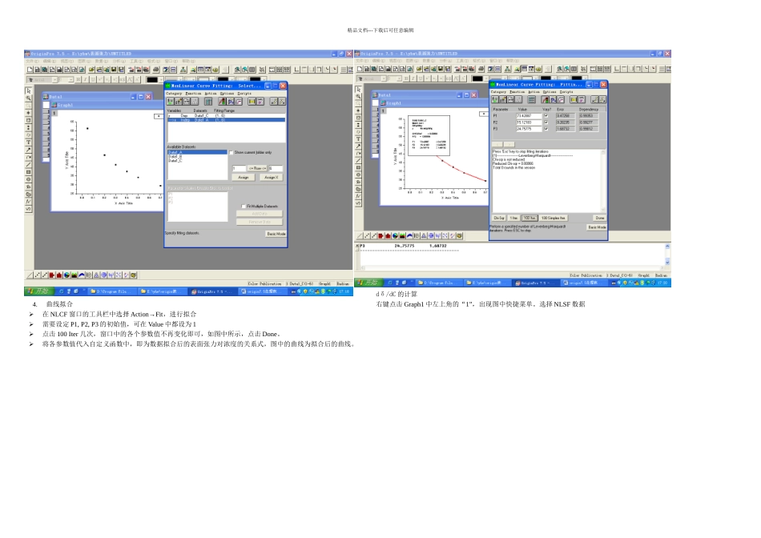This screenshot has width=761, height=538.
Task: Click line plot icon in left bottom toolbar
Action: point(30,275)
